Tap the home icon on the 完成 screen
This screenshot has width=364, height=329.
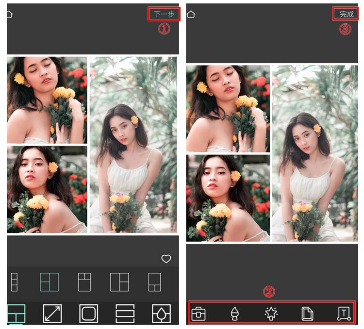[x=191, y=14]
